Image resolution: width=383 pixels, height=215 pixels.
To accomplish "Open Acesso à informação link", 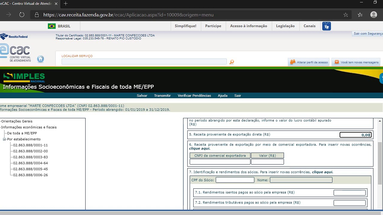I will click(249, 26).
